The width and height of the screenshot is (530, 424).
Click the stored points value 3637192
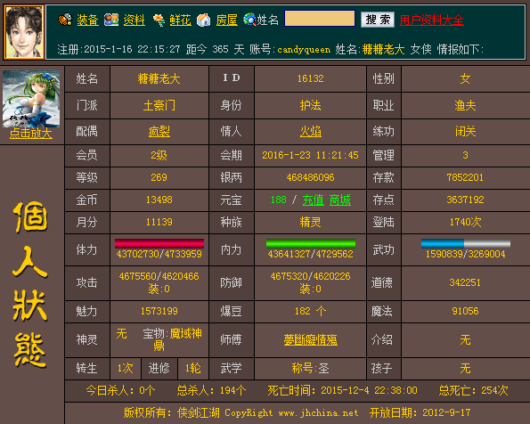pos(466,200)
